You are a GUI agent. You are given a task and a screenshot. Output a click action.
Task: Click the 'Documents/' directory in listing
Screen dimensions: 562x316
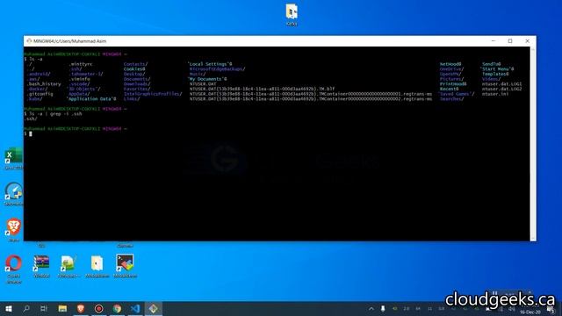(x=137, y=79)
